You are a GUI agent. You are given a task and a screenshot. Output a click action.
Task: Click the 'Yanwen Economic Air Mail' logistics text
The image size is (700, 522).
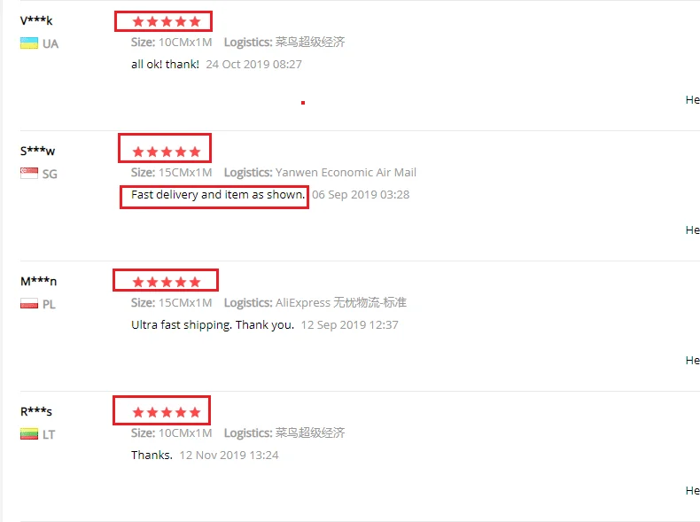coord(346,172)
